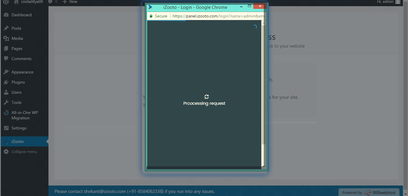
Task: Click the Users person icon
Action: tap(6, 92)
